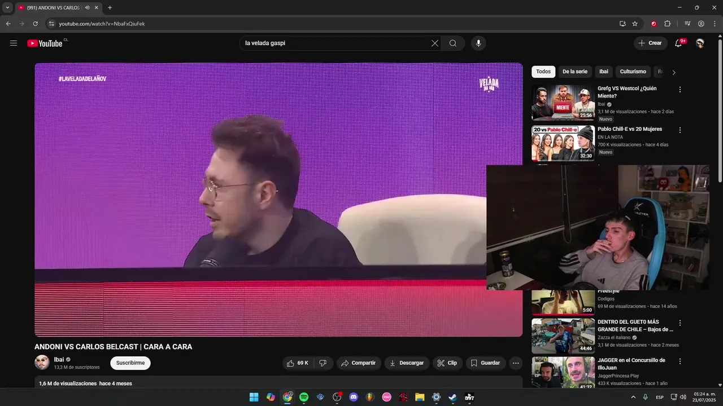Open options for Pablo Chill-E video
The width and height of the screenshot is (723, 406).
(680, 130)
